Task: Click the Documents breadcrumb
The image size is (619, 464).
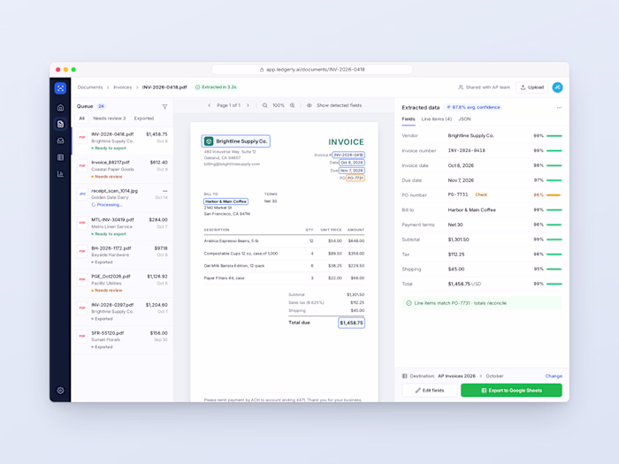Action: [x=90, y=87]
